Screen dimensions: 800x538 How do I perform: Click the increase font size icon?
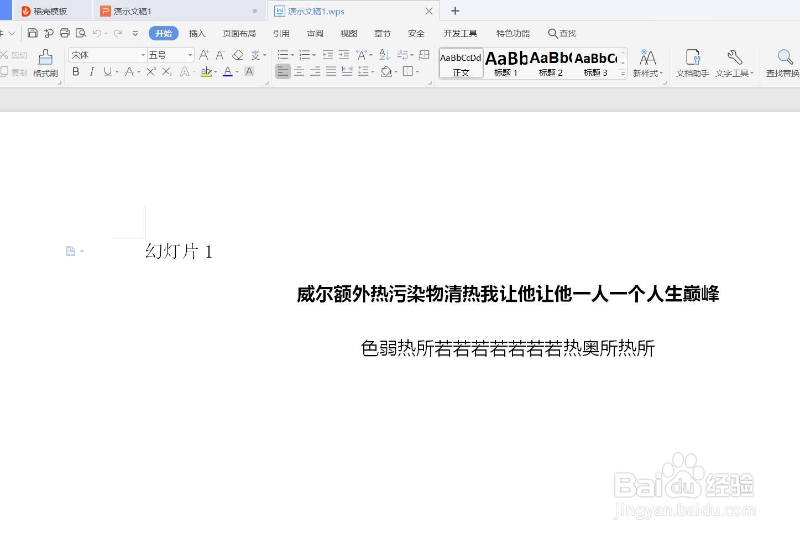click(203, 55)
